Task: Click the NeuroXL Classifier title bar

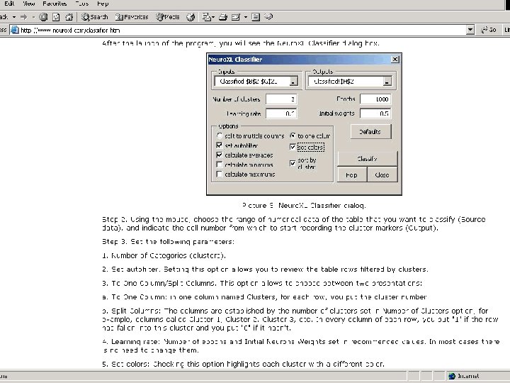Action: 299,60
